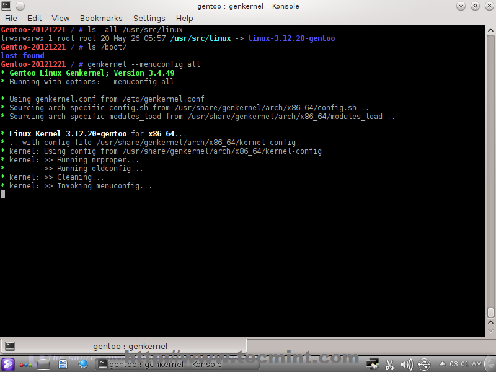Click the new tab terminal icon in tab bar
496x372 pixels.
[x=10, y=346]
